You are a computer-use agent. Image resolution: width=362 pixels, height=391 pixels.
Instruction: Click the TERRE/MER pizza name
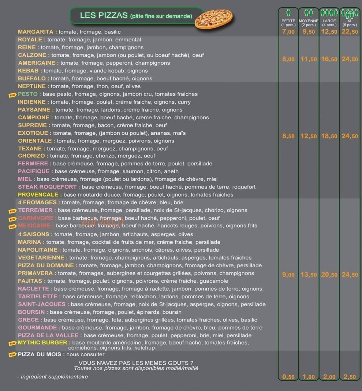[x=35, y=210]
